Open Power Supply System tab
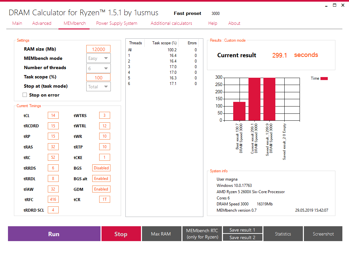 (117, 23)
